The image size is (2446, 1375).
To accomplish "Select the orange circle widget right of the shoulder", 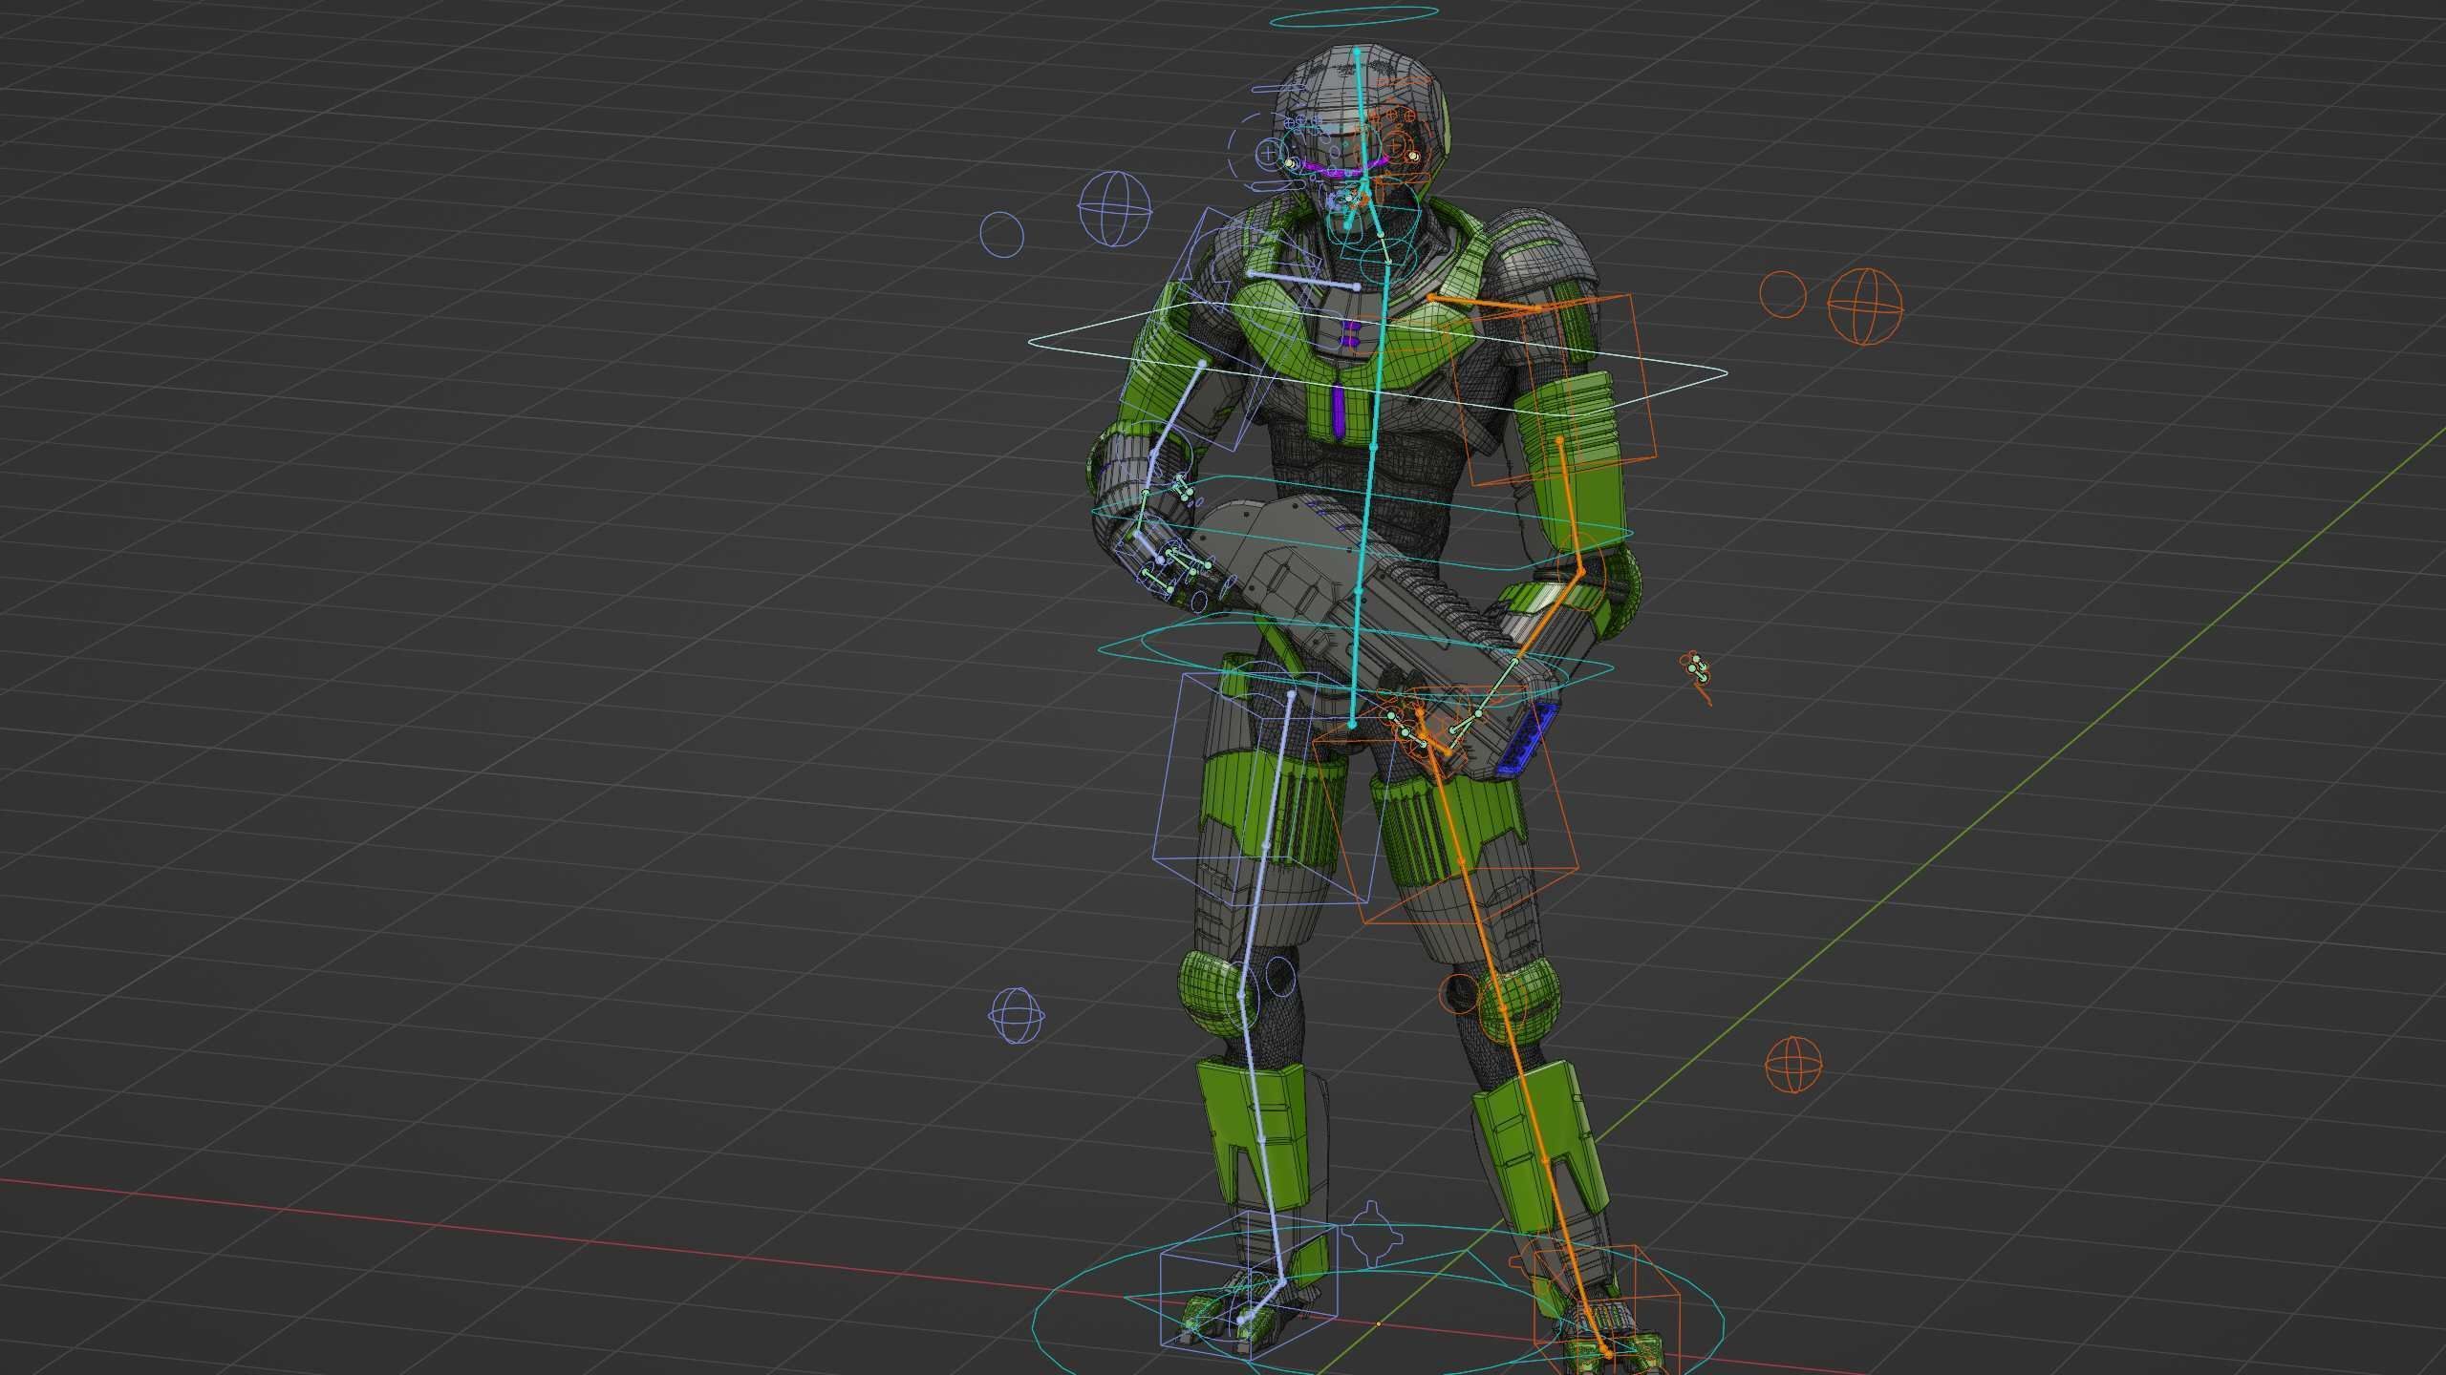I will tap(1782, 293).
